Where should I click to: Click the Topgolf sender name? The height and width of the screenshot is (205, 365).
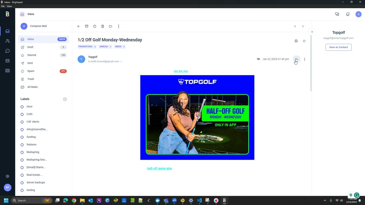(93, 57)
